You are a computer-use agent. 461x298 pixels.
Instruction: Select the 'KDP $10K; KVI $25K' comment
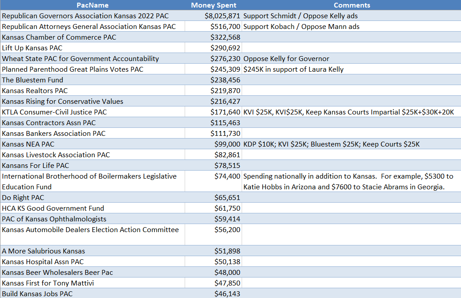click(352, 144)
